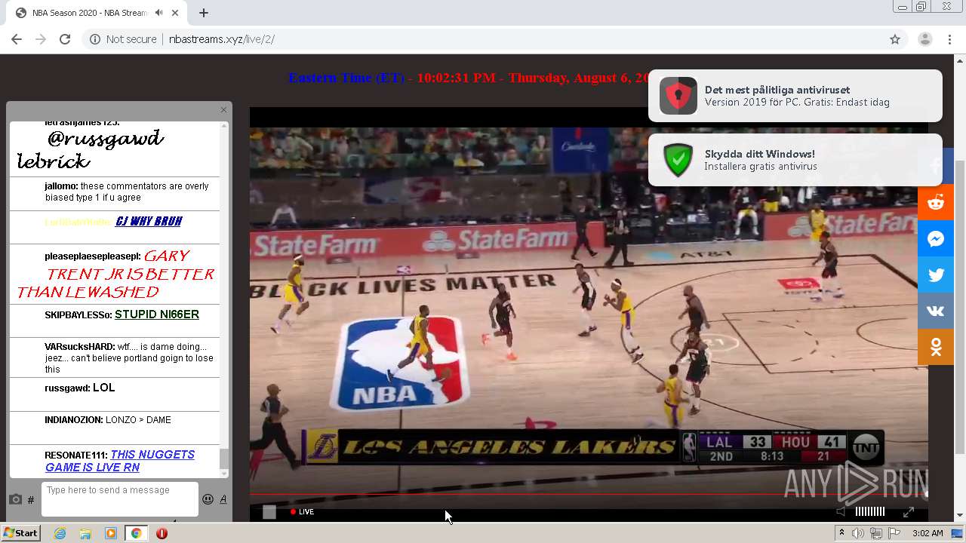Open the Chrome profile avatar
This screenshot has height=543, width=966.
(x=924, y=39)
